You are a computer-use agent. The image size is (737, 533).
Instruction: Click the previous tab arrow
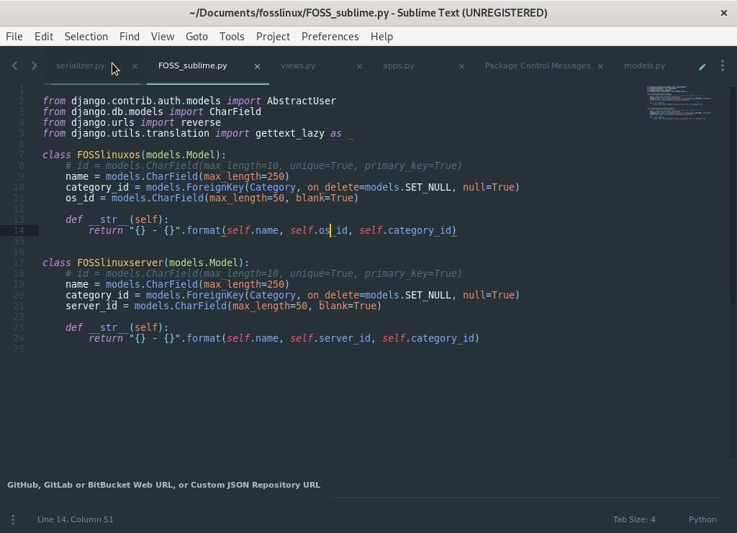pos(14,66)
